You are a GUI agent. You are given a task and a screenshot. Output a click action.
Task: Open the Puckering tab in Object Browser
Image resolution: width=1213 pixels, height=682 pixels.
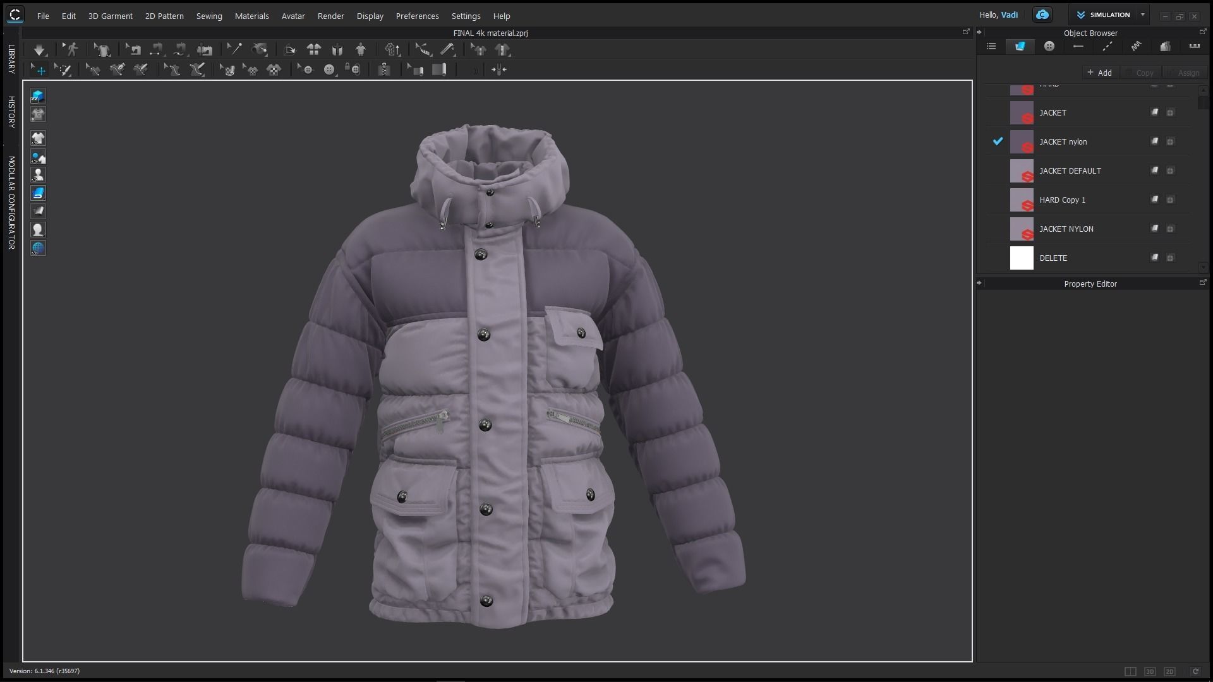pos(1137,47)
